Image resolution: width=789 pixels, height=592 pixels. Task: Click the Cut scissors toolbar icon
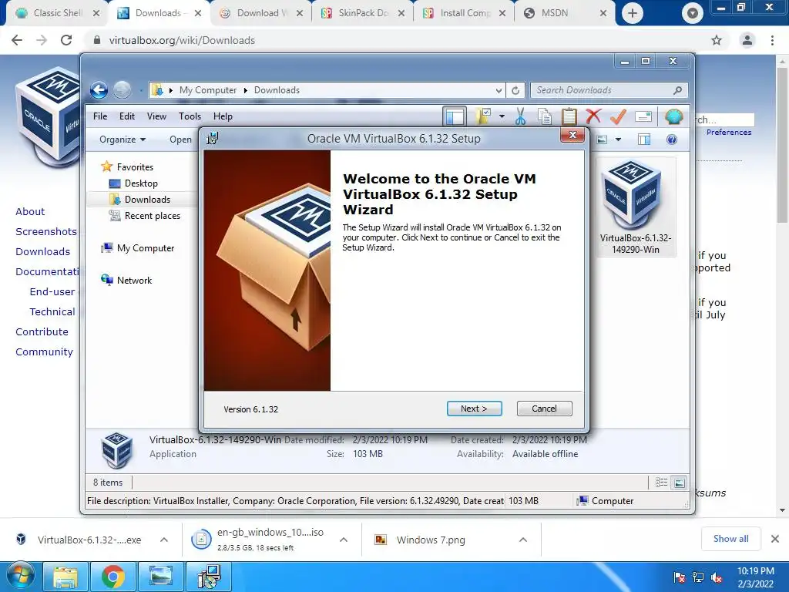[x=520, y=116]
